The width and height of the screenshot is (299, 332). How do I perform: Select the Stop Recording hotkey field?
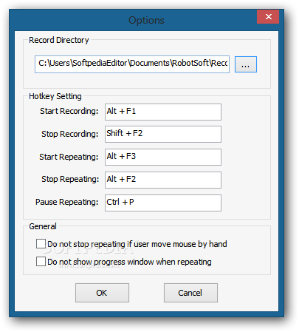coord(163,134)
